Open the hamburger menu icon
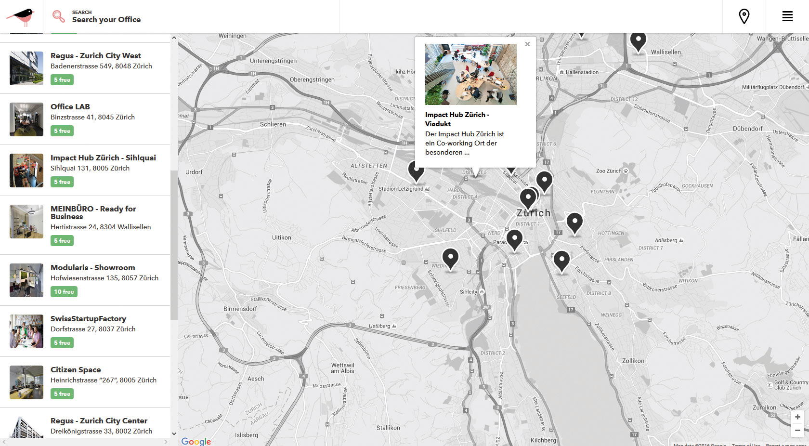Screen dimensions: 809x446 coord(787,16)
